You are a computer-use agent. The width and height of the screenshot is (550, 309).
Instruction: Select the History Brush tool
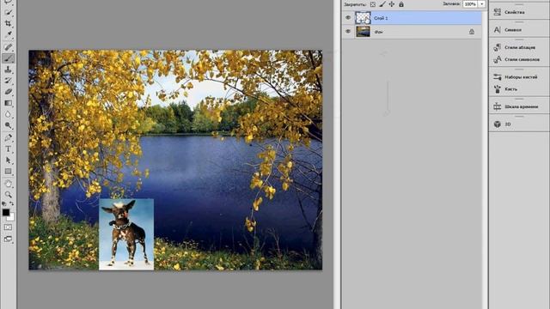pyautogui.click(x=8, y=81)
